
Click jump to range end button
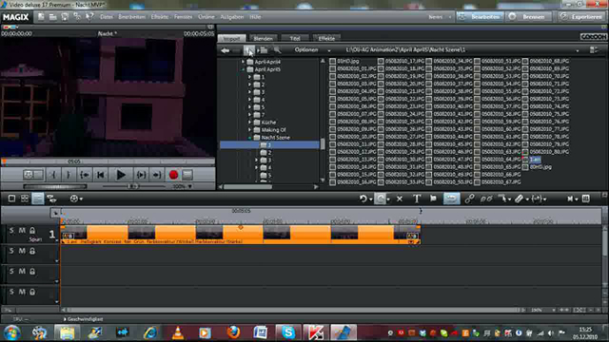click(156, 175)
